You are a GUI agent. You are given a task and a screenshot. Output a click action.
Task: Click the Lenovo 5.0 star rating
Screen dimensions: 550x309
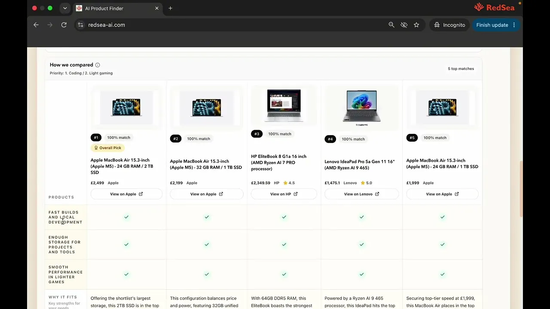(x=366, y=183)
